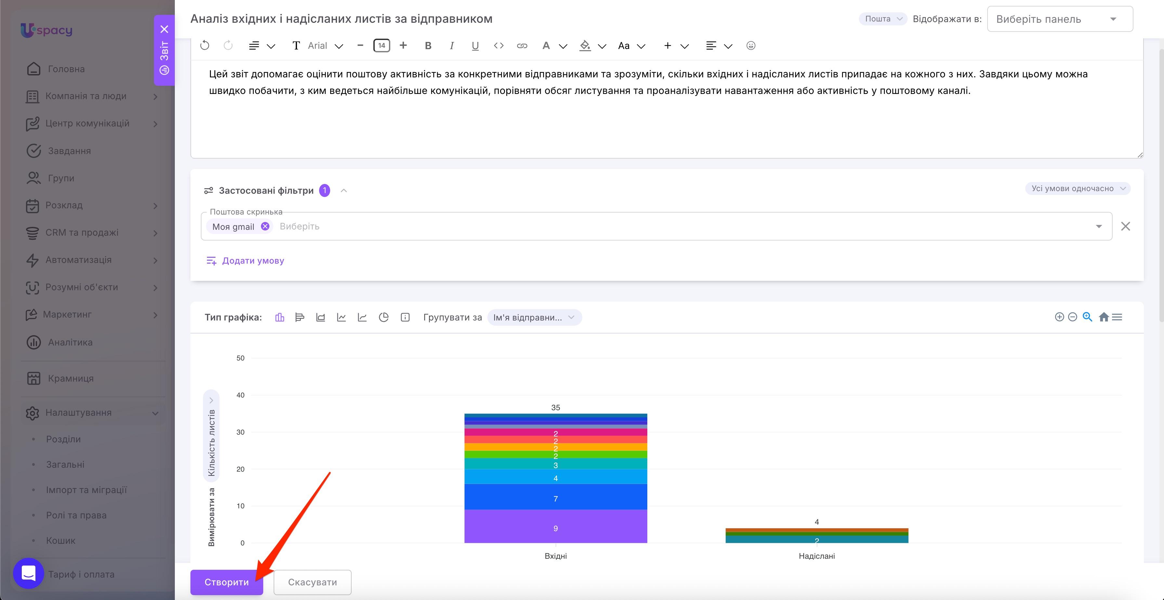Screen dimensions: 1164x600
Task: Zoom out on the chart
Action: coord(1073,317)
